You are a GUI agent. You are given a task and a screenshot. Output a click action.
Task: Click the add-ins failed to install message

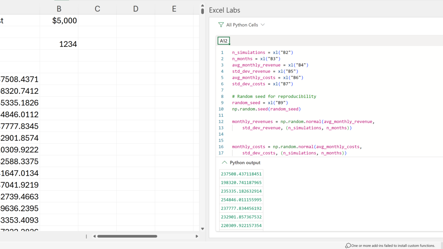pyautogui.click(x=393, y=246)
